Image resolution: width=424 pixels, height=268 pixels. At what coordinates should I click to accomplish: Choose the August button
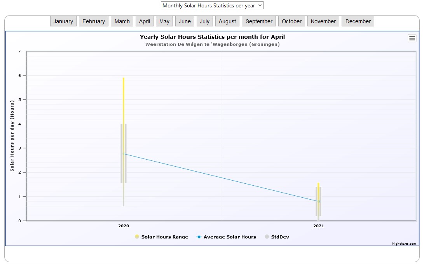227,21
